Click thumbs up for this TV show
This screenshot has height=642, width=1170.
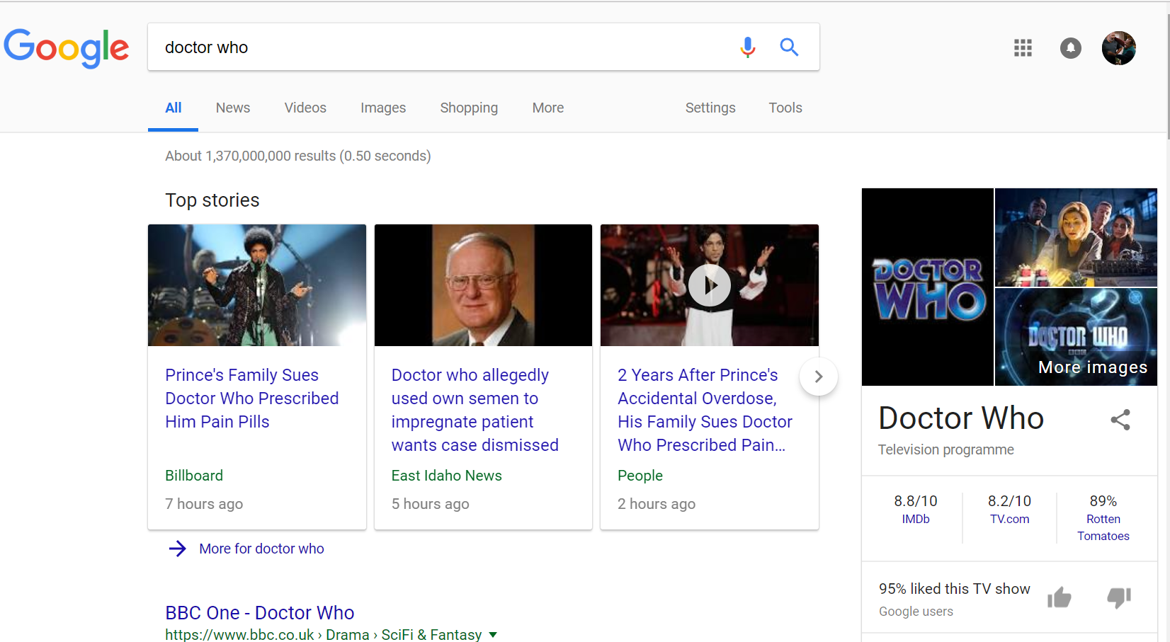point(1060,598)
